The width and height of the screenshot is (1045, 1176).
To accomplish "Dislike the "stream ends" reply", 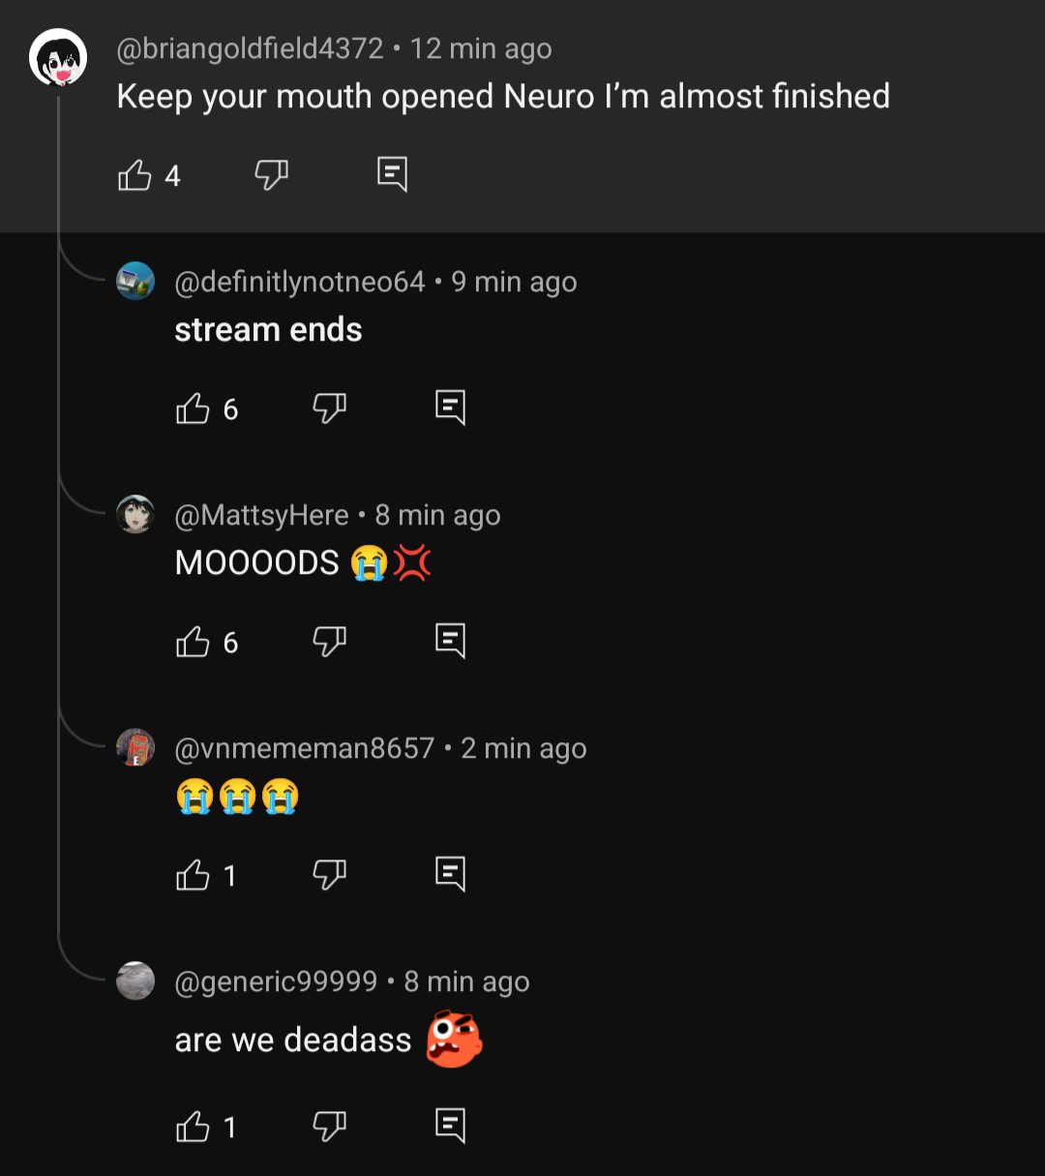I will tap(329, 408).
